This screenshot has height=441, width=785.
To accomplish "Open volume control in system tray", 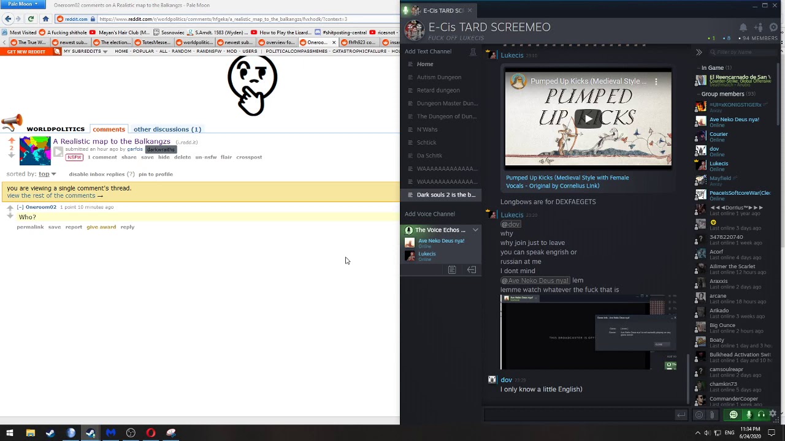I will click(x=707, y=433).
